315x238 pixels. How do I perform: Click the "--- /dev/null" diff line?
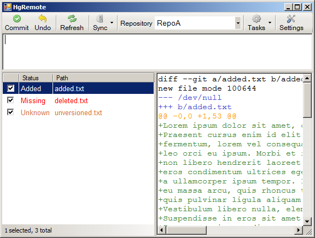[x=190, y=98]
